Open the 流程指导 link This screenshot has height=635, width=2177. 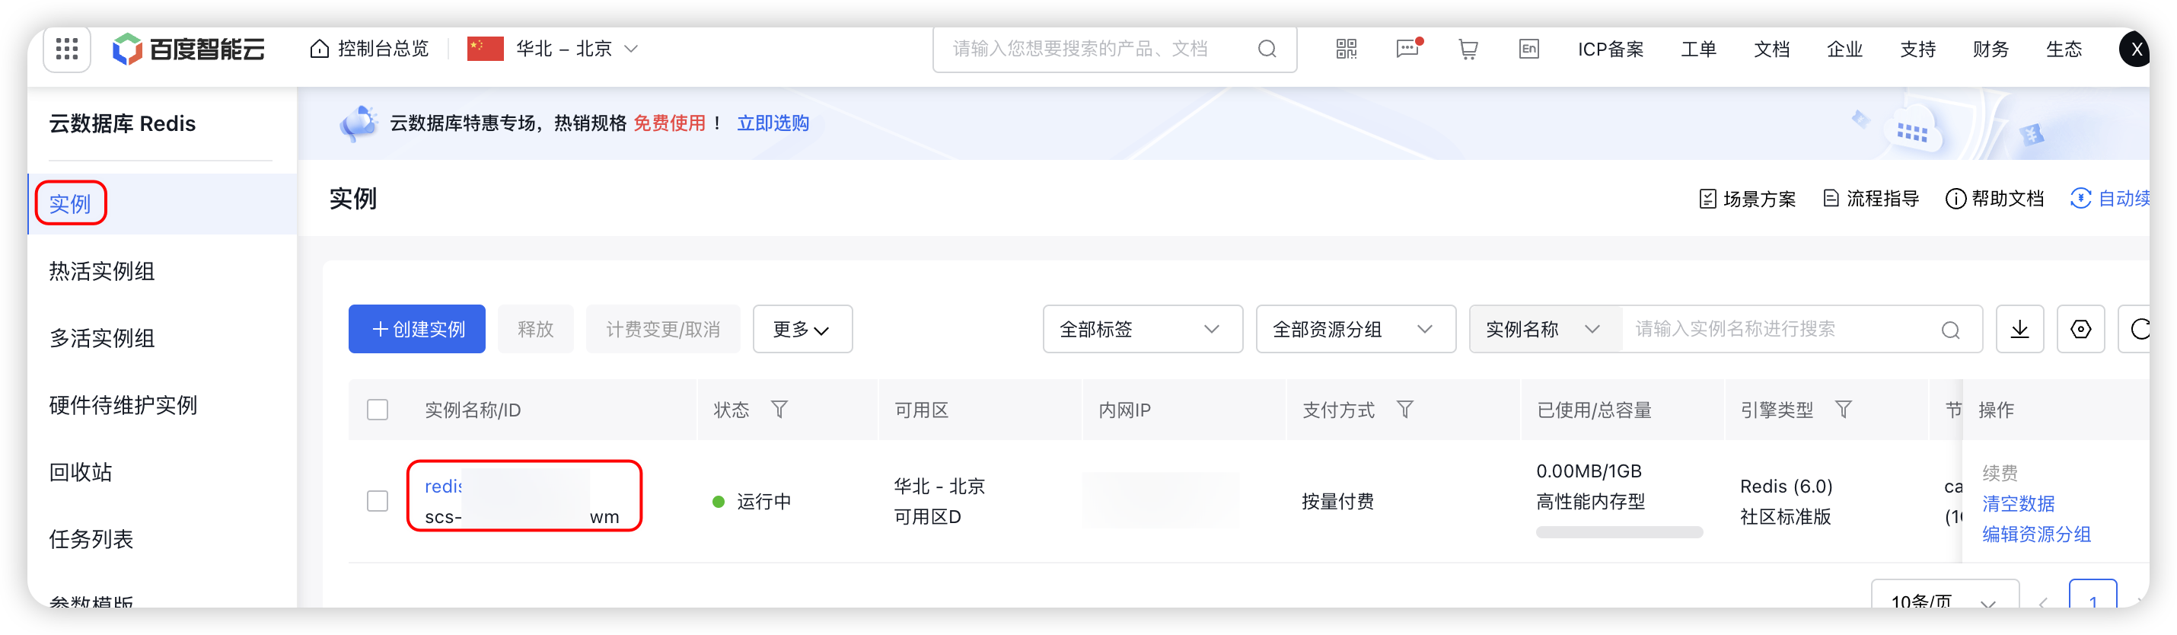[x=1870, y=199]
